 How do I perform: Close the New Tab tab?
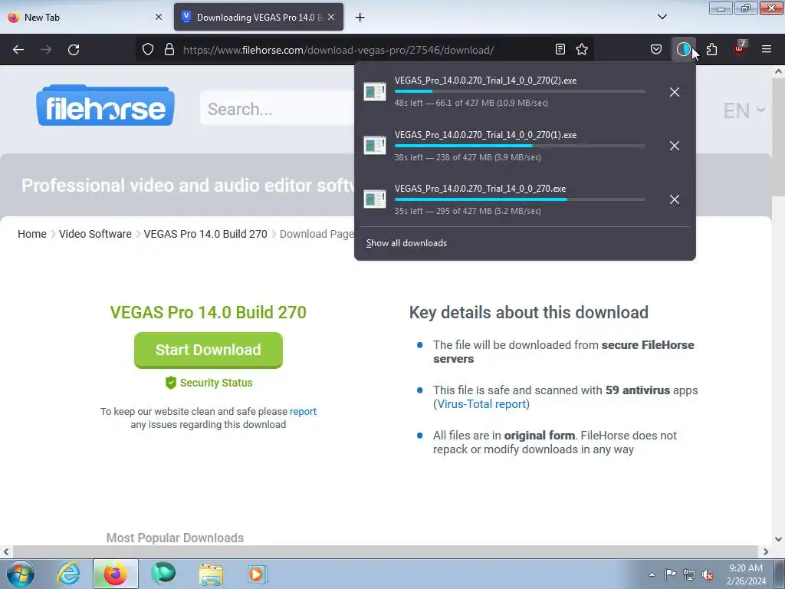click(159, 17)
